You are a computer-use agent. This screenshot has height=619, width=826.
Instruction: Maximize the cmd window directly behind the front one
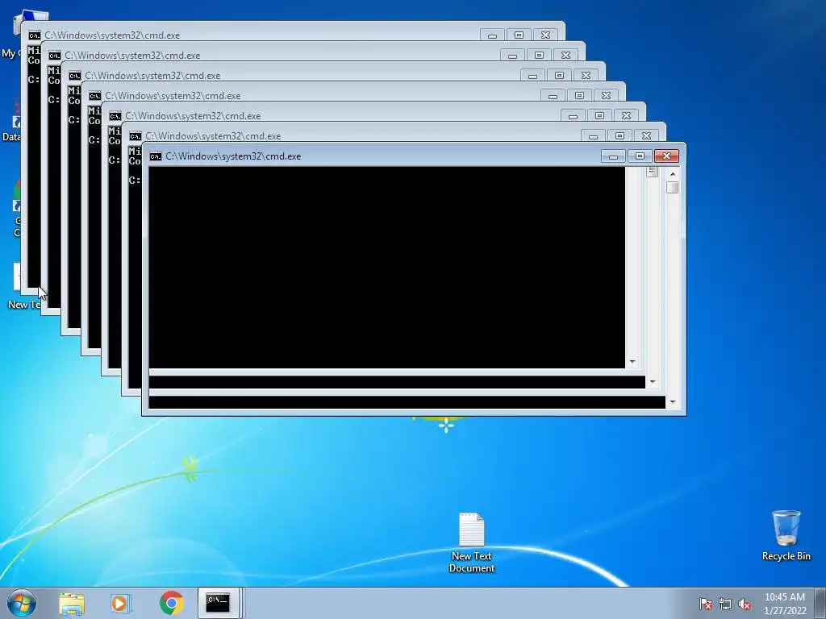point(620,135)
